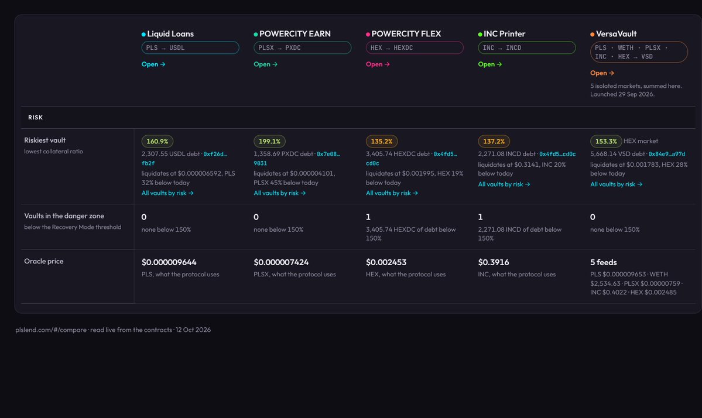Select the VersaVault column heading
This screenshot has width=702, height=418.
616,33
